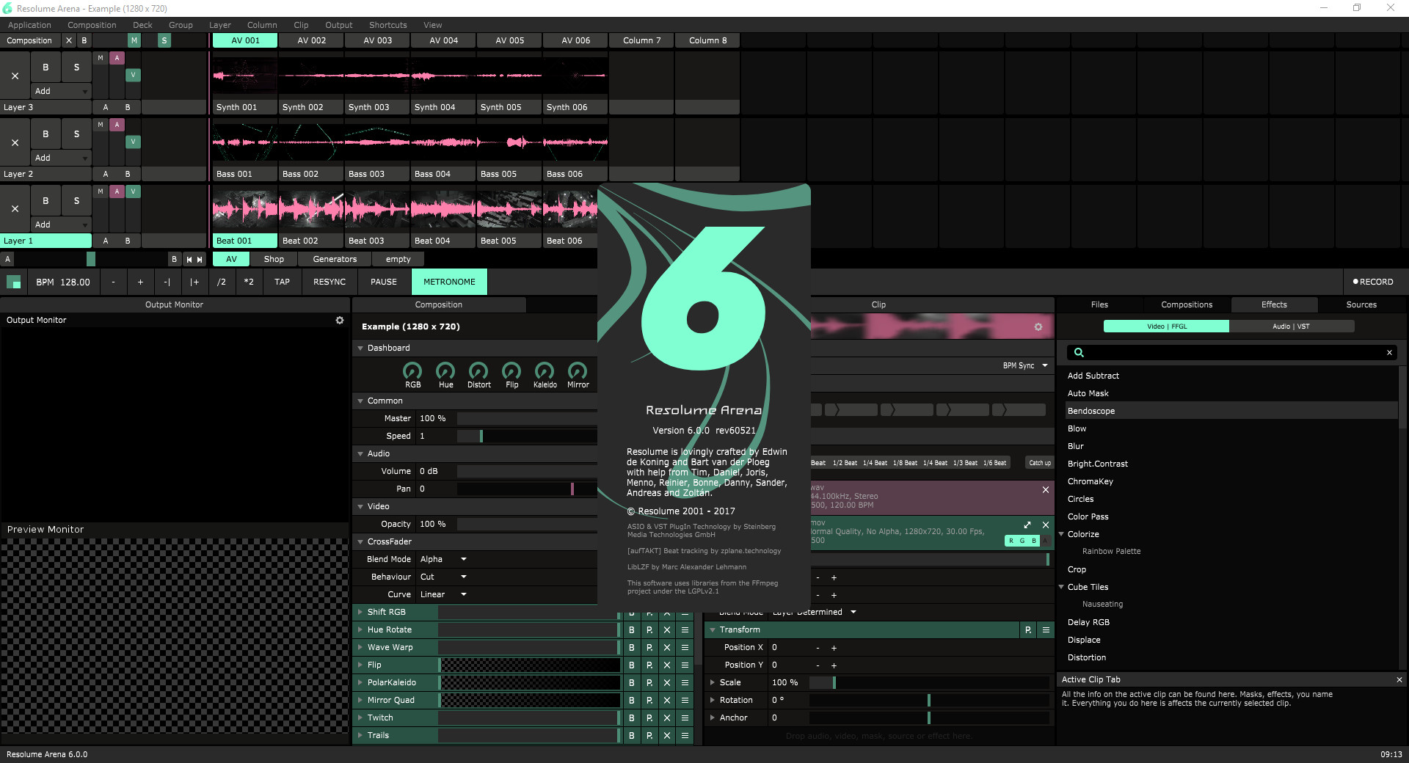Expand the Scale parameter
This screenshot has width=1409, height=763.
click(712, 682)
